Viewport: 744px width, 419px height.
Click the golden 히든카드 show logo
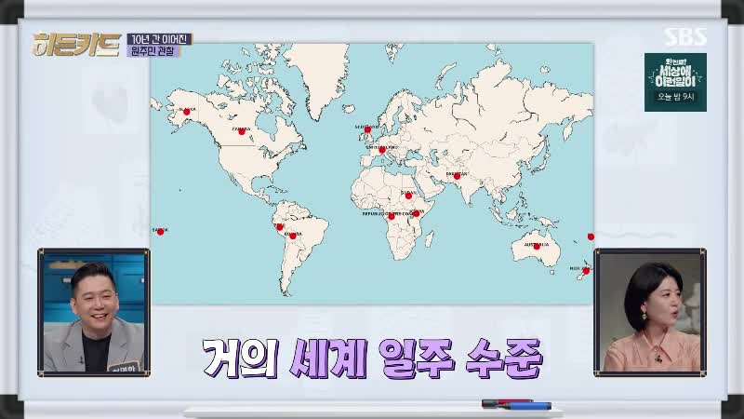76,44
